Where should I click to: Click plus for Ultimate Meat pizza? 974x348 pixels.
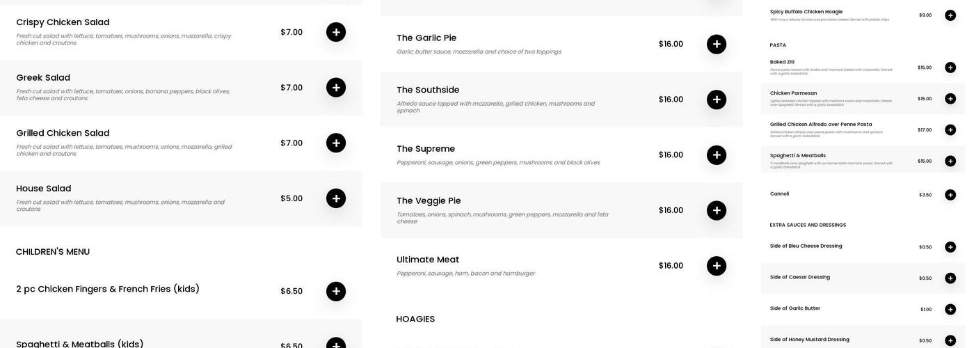point(717,266)
